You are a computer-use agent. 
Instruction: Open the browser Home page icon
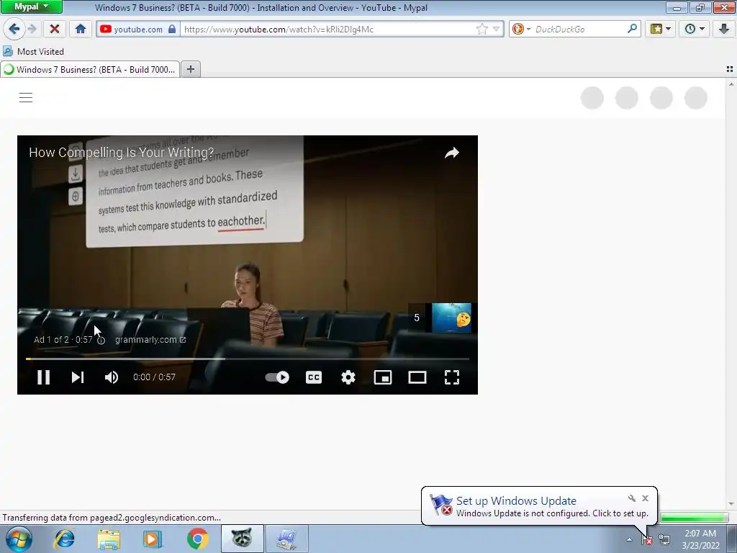(x=81, y=29)
